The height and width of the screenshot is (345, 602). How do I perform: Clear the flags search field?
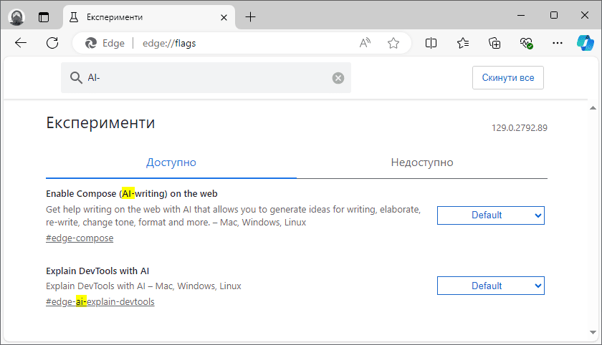point(338,78)
